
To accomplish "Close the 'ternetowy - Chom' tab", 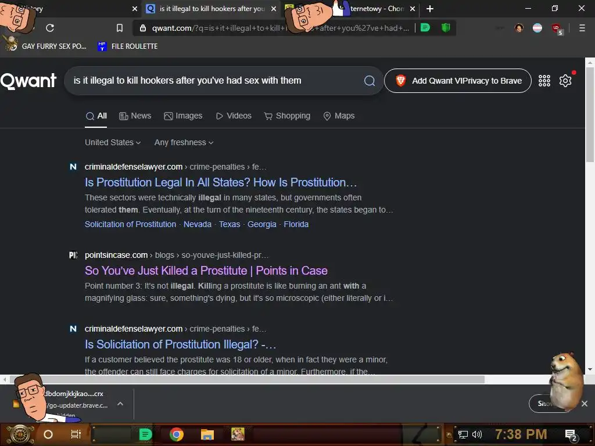I will click(x=413, y=9).
